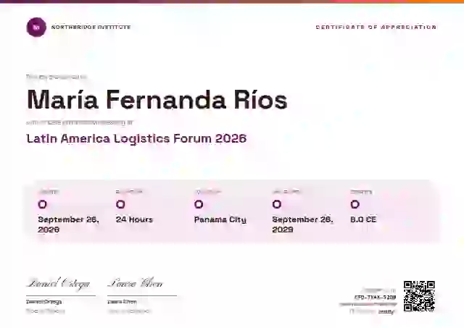Click the "September 26, 2029" date value
464x328 pixels.
302,224
